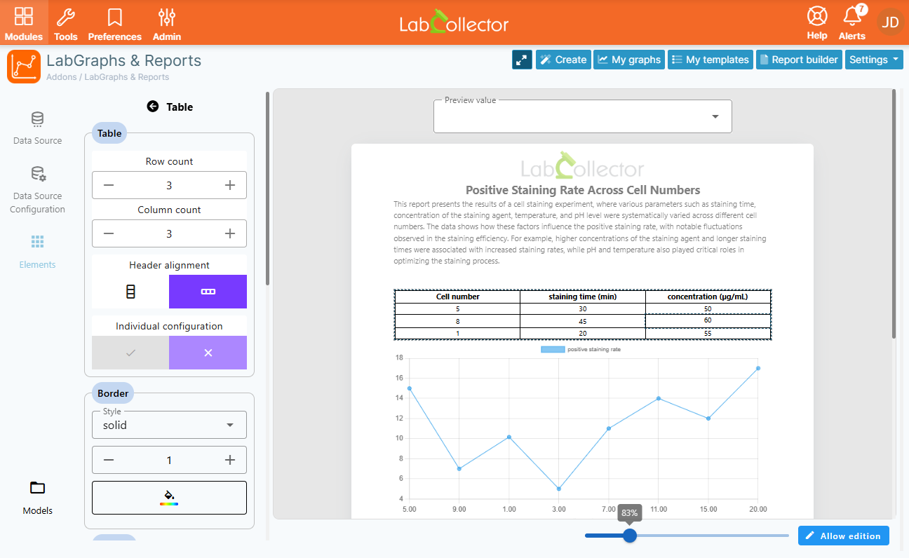Viewport: 909px width, 558px height.
Task: Open My templates
Action: [711, 60]
